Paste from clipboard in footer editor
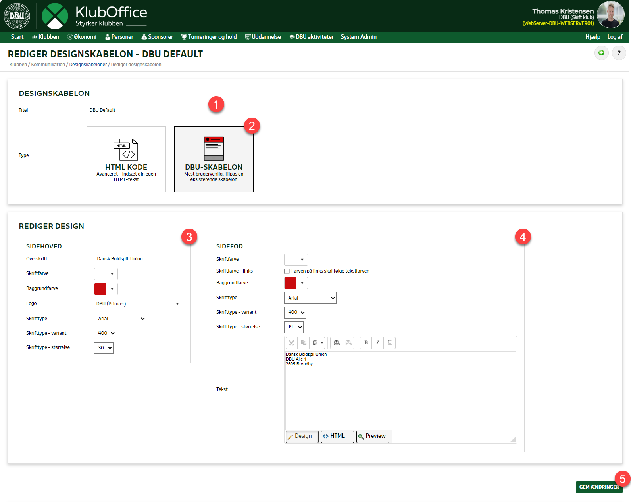Image resolution: width=631 pixels, height=502 pixels. [315, 343]
